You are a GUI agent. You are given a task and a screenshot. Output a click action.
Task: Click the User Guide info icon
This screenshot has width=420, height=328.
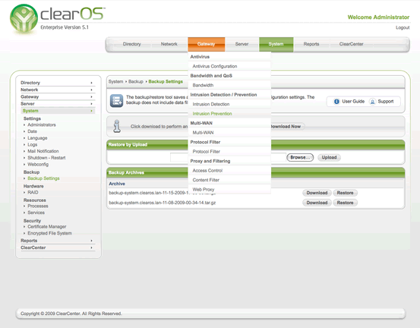[336, 102]
